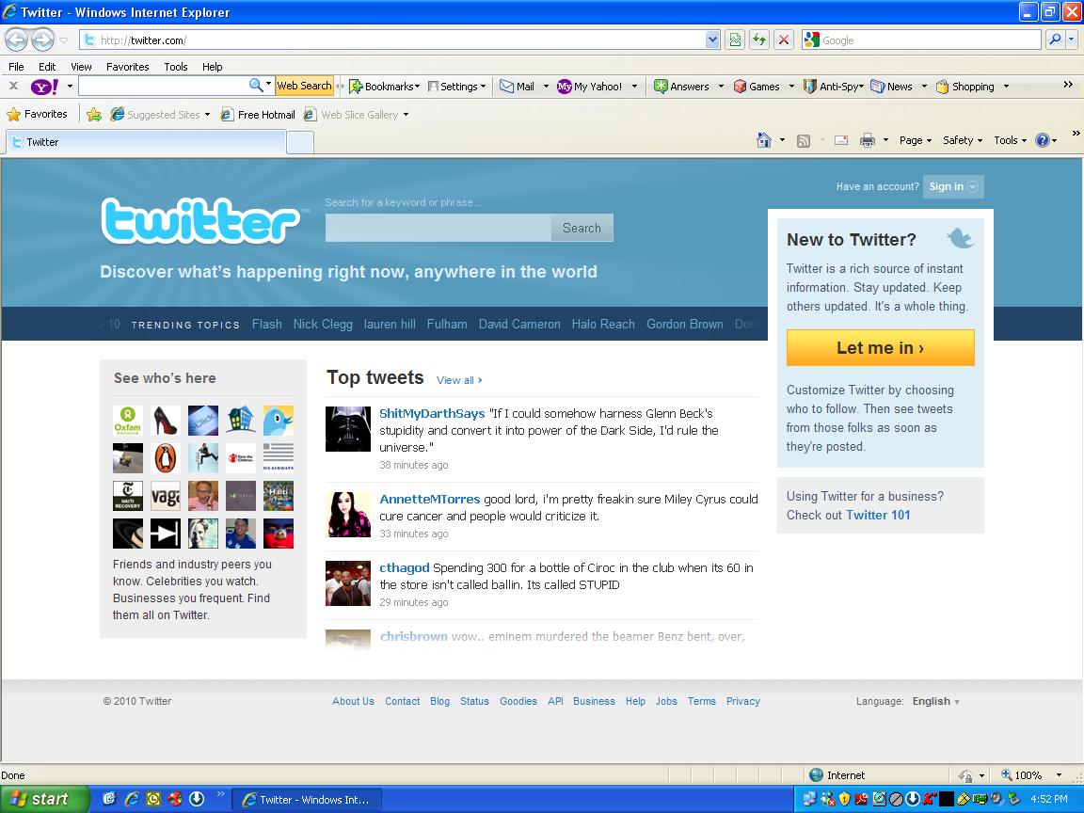Click the Yahoo! toolbar logo icon
Viewport: 1084px width, 813px height.
[45, 87]
